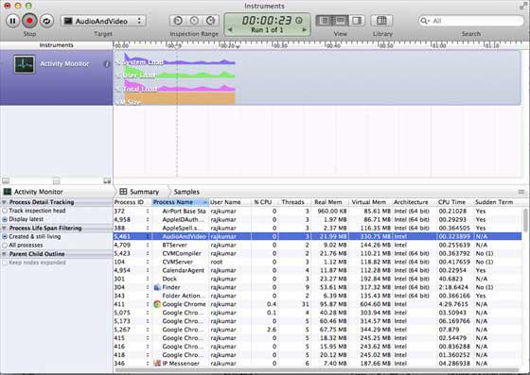The image size is (530, 375).
Task: Go to previous run arrow
Action: (230, 29)
